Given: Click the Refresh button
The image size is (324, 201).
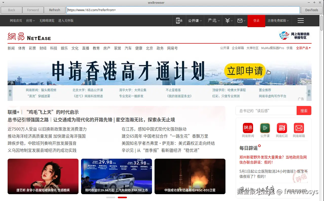Looking at the screenshot, I should tap(55, 10).
